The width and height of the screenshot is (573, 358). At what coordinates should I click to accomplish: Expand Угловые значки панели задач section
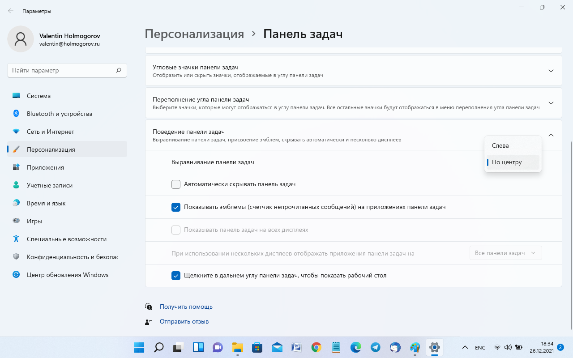pos(551,71)
